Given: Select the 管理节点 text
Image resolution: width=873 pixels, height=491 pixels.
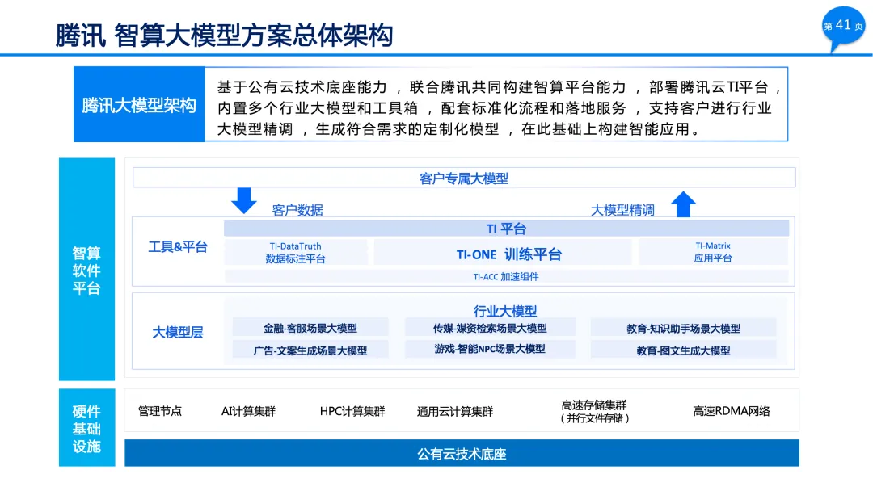Looking at the screenshot, I should [x=160, y=411].
